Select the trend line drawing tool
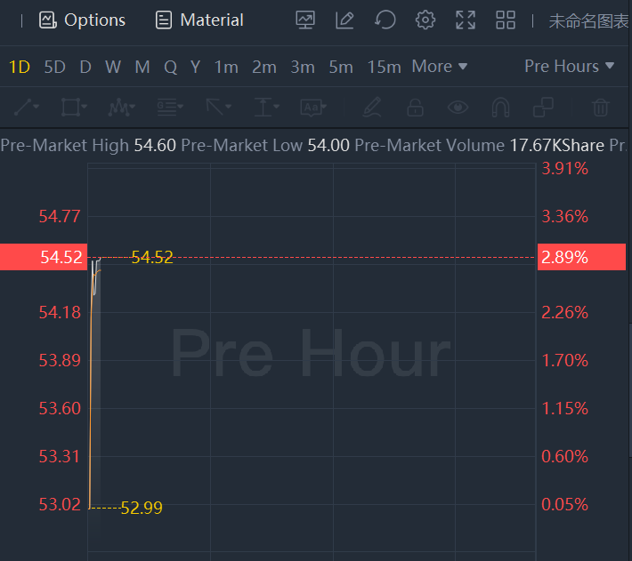This screenshot has height=561, width=632. (x=27, y=108)
